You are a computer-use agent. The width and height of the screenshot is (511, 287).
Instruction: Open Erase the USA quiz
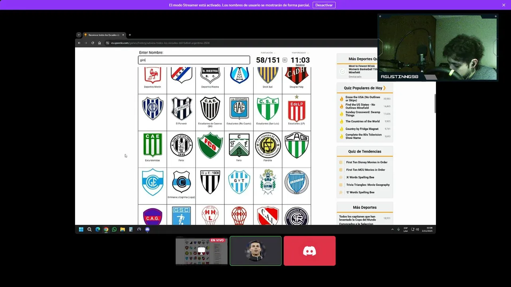pos(363,98)
